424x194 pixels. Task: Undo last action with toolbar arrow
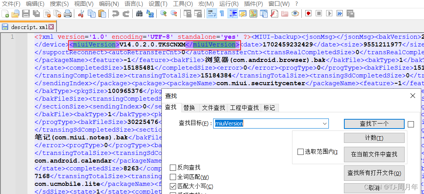115,13
